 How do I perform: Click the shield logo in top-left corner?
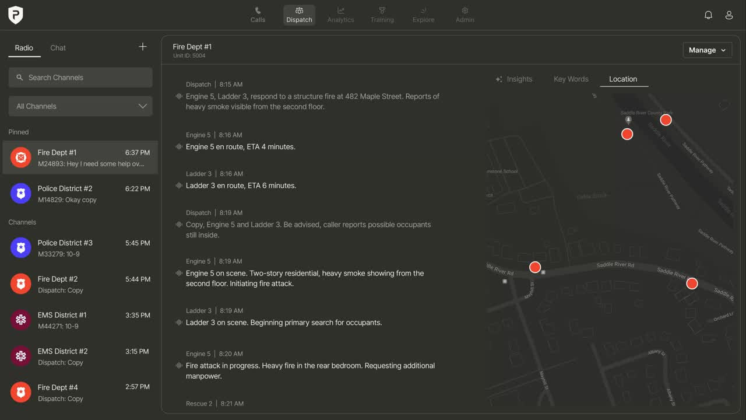pyautogui.click(x=16, y=15)
